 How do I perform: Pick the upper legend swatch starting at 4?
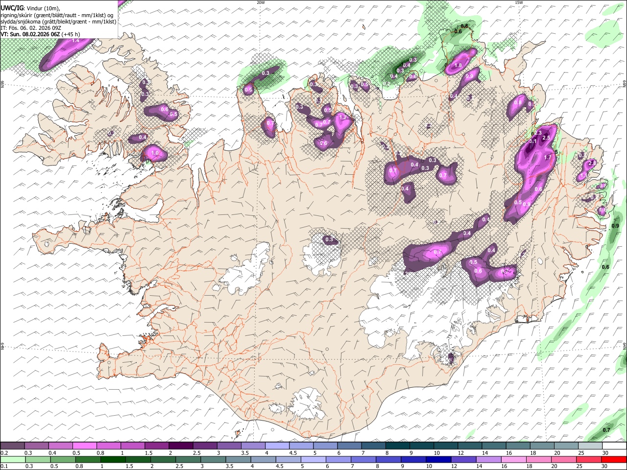click(277, 446)
